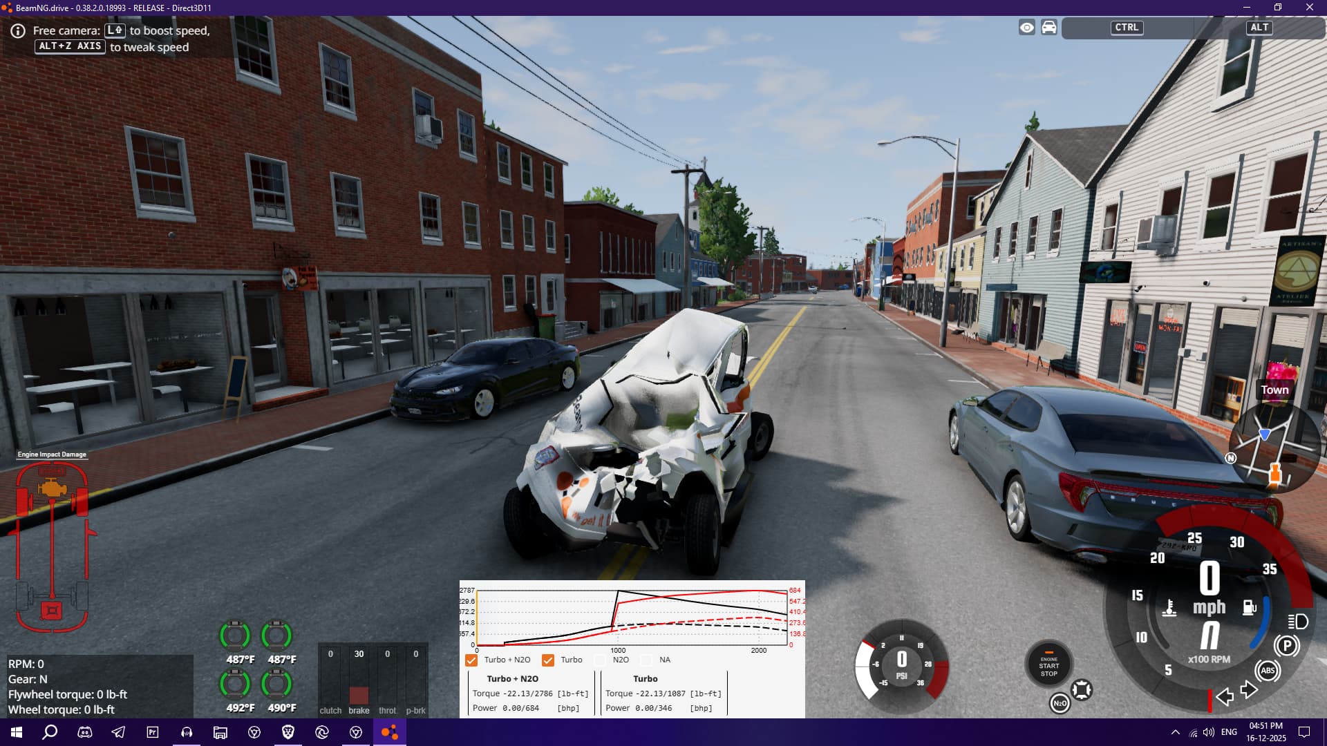The width and height of the screenshot is (1327, 746).
Task: Click the N2O nitrous indicator icon
Action: [1060, 703]
